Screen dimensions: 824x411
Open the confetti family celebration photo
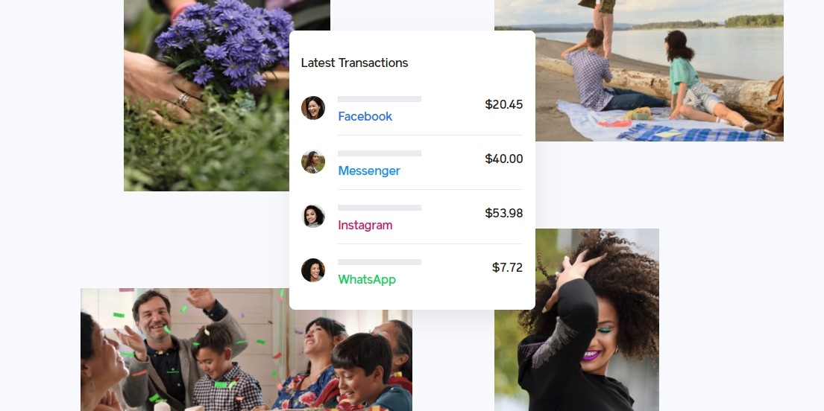247,350
